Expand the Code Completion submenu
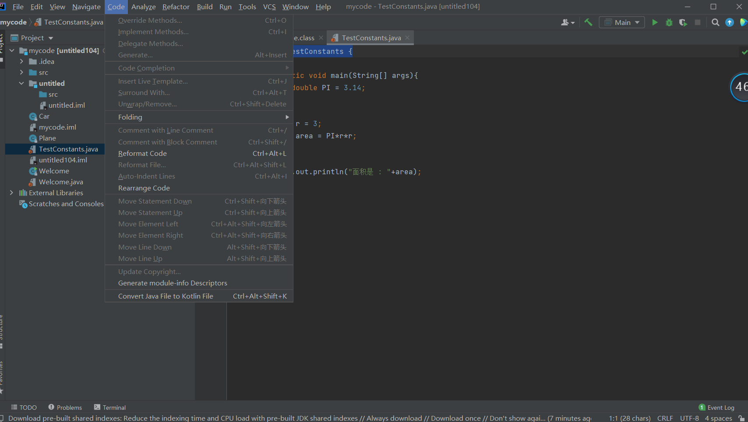The image size is (748, 422). pos(199,68)
